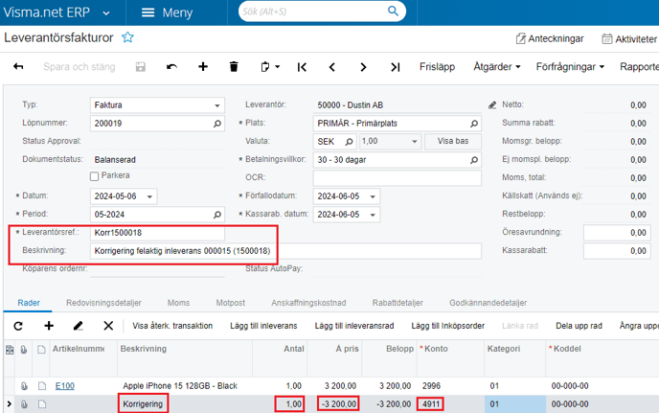Open the Åtgärder dropdown menu
This screenshot has height=413, width=659.
[497, 66]
